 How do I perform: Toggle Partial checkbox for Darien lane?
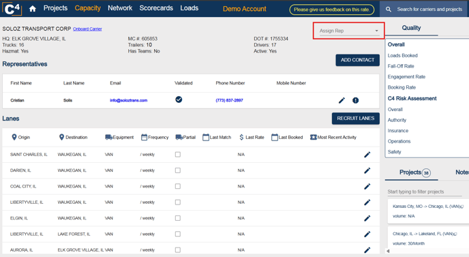click(x=178, y=170)
